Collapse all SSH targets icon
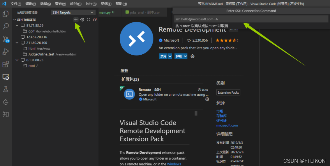Image resolution: width=330 pixels, height=166 pixels. point(95,19)
